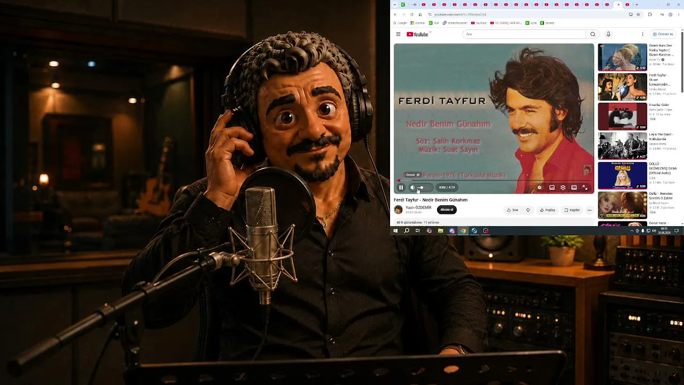Click the browser address bar URL
The width and height of the screenshot is (684, 385).
pyautogui.click(x=460, y=14)
